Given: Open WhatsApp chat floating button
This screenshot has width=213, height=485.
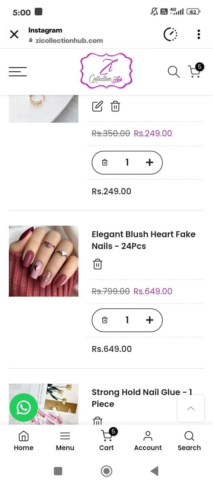Looking at the screenshot, I should pyautogui.click(x=24, y=408).
